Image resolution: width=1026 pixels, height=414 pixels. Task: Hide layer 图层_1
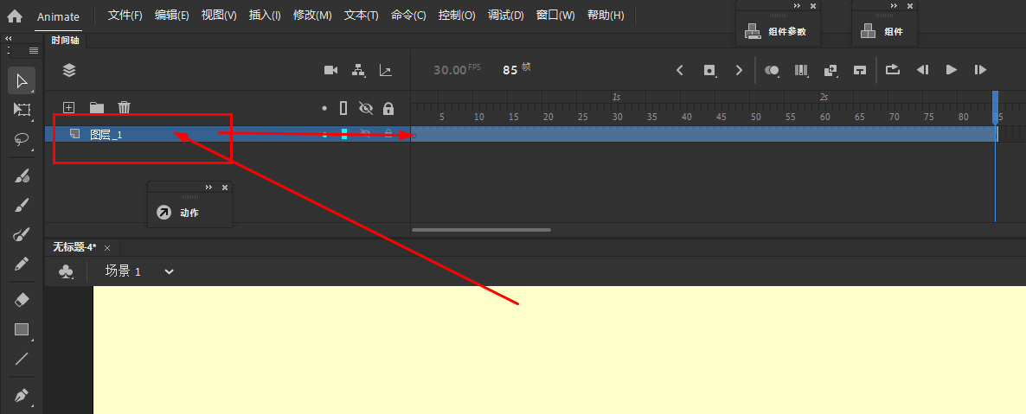click(366, 134)
